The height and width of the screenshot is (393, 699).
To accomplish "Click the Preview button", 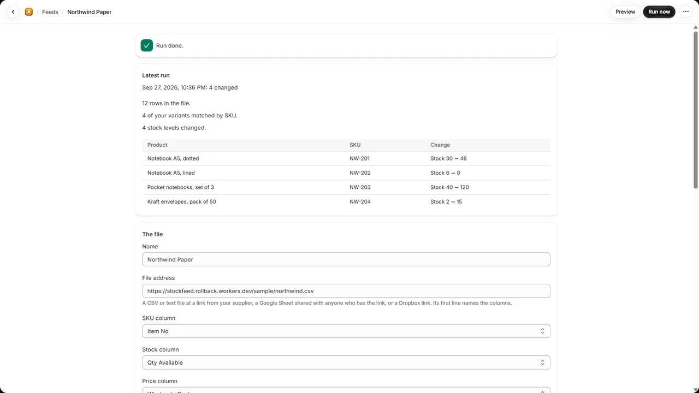I will point(625,11).
